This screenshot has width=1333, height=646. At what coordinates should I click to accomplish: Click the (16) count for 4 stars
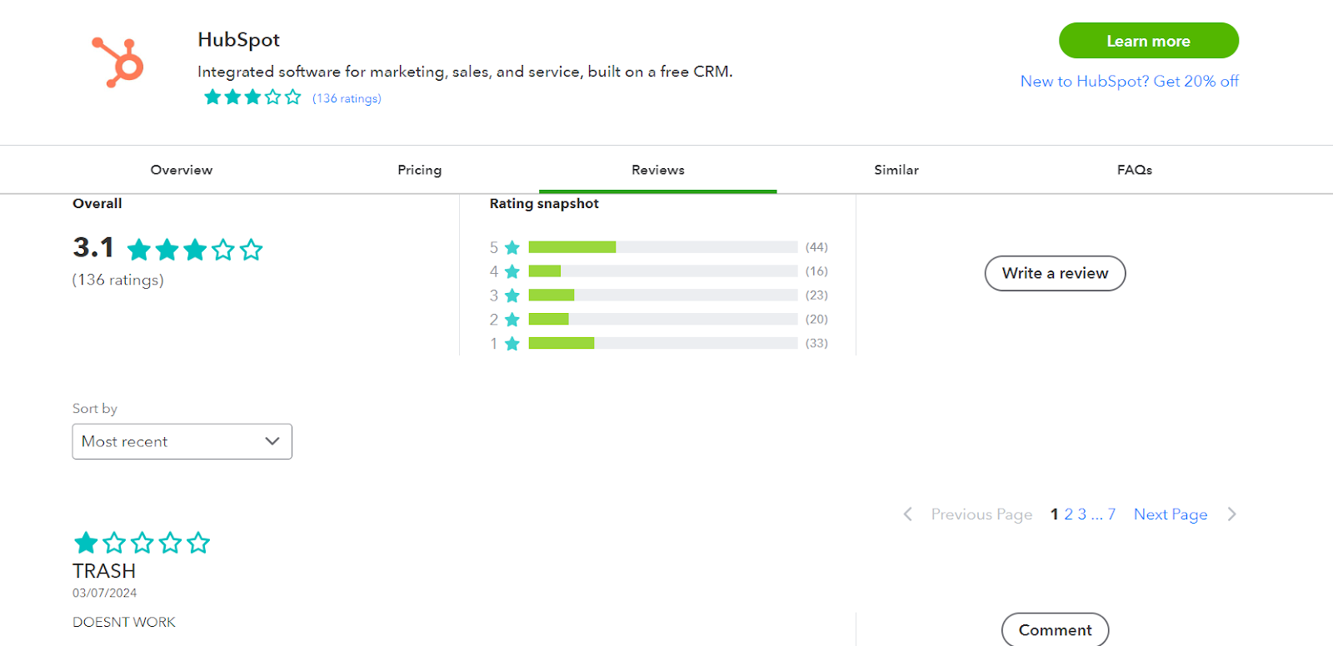pos(816,271)
